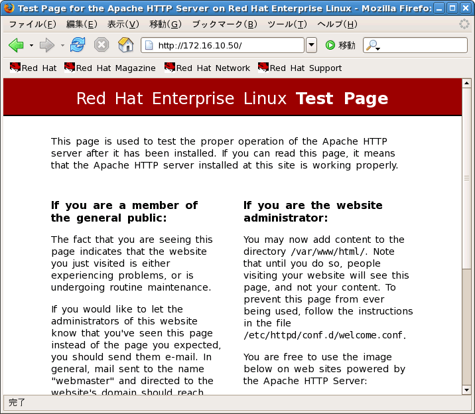
Task: Open the Red Hat Support bookmark
Action: click(x=300, y=68)
